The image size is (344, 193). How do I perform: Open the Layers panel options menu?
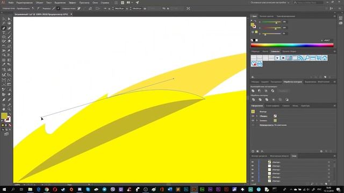click(334, 156)
